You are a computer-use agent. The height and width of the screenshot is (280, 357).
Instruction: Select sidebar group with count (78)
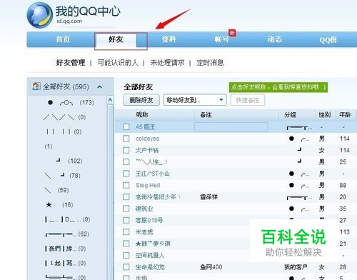coord(62,176)
